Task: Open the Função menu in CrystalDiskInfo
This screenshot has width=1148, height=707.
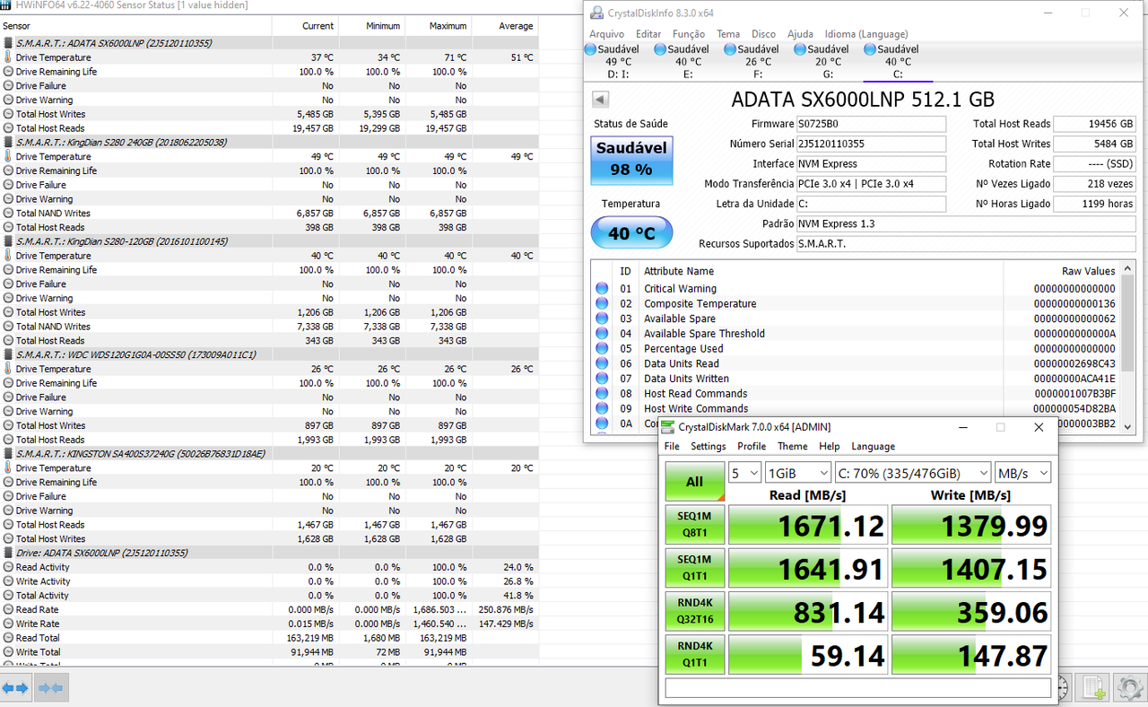Action: tap(689, 34)
